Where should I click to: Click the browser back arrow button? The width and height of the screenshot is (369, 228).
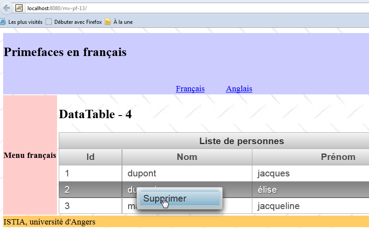(x=6, y=8)
